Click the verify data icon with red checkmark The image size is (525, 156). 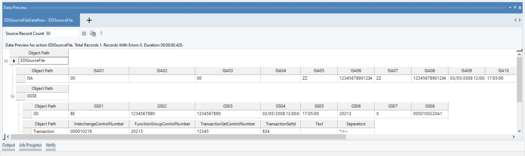93,34
